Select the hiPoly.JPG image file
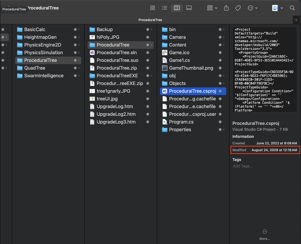This screenshot has height=244, width=301. pos(121,37)
